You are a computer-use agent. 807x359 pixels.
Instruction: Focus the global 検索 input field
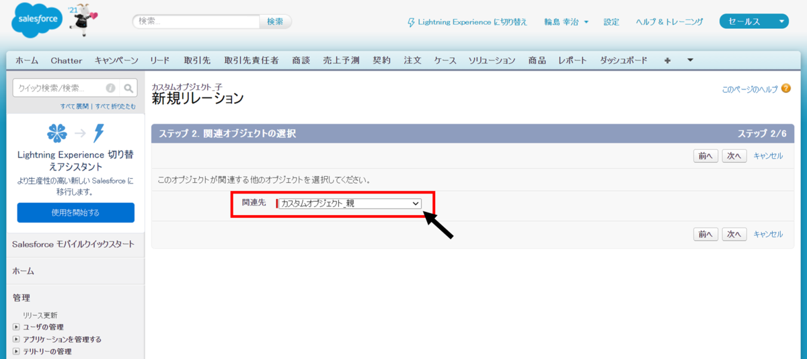pos(196,22)
